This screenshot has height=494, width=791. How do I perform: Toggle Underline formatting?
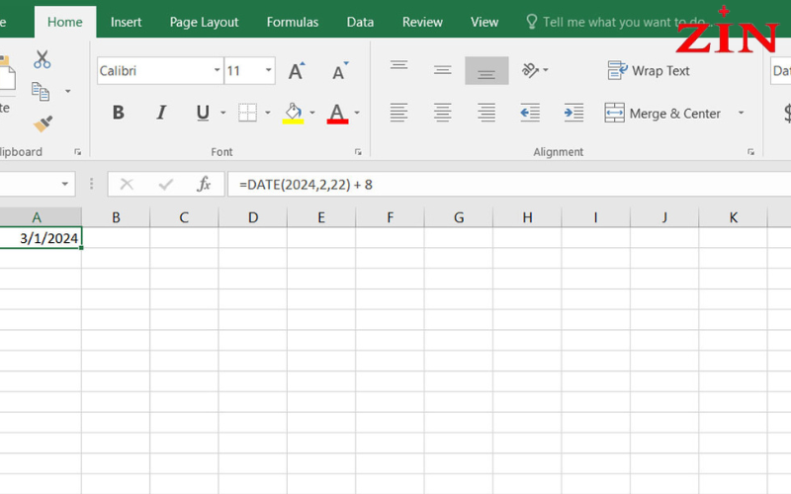click(x=203, y=113)
